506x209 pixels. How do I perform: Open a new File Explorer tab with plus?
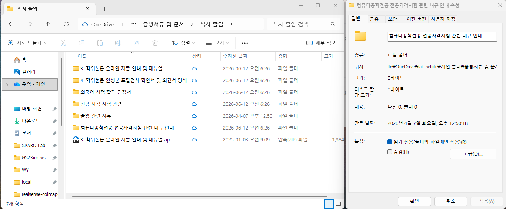104,9
